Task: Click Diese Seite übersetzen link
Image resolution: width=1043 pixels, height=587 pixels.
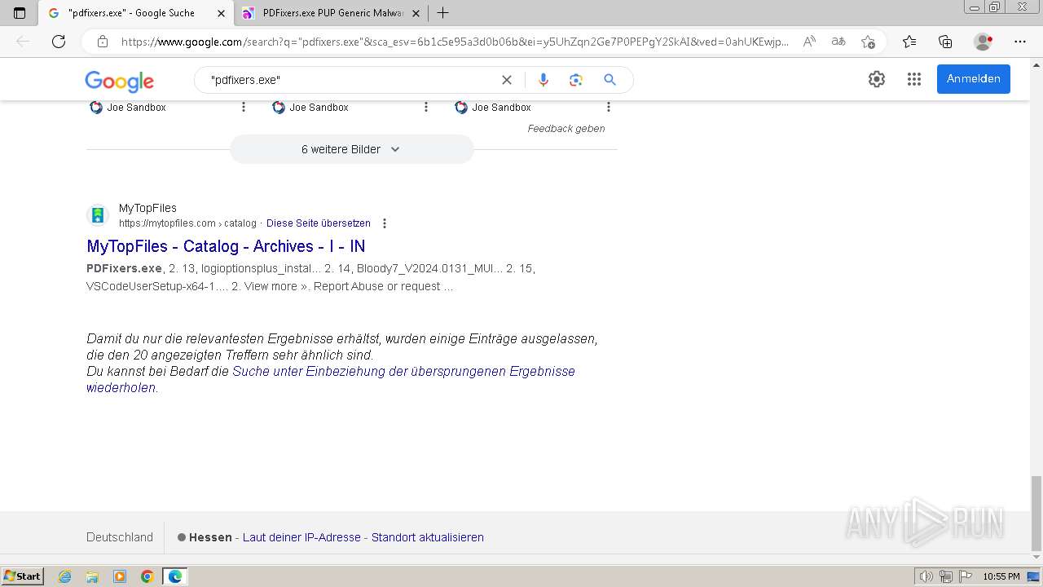Action: click(x=319, y=223)
